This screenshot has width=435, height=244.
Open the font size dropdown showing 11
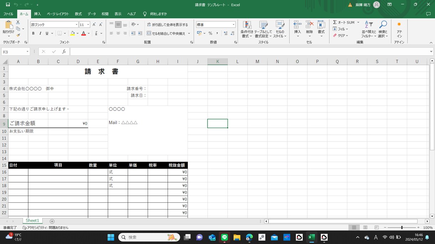pos(88,25)
